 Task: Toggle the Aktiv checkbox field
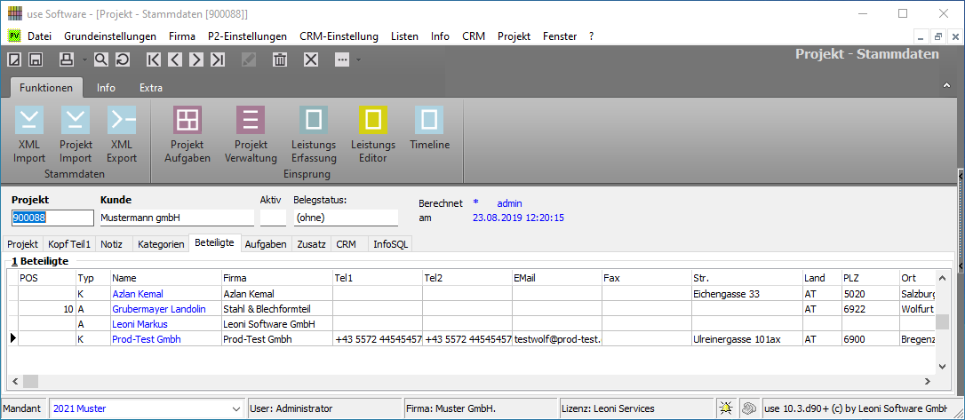click(272, 218)
